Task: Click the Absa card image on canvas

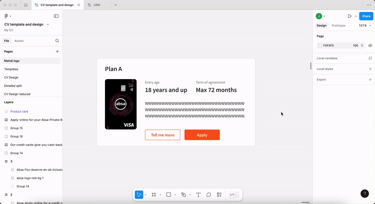Action: [121, 104]
